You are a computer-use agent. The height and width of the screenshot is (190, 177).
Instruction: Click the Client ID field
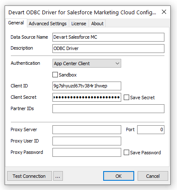pyautogui.click(x=87, y=86)
